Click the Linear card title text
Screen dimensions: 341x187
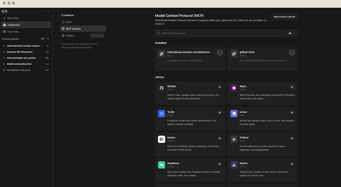coord(243,112)
